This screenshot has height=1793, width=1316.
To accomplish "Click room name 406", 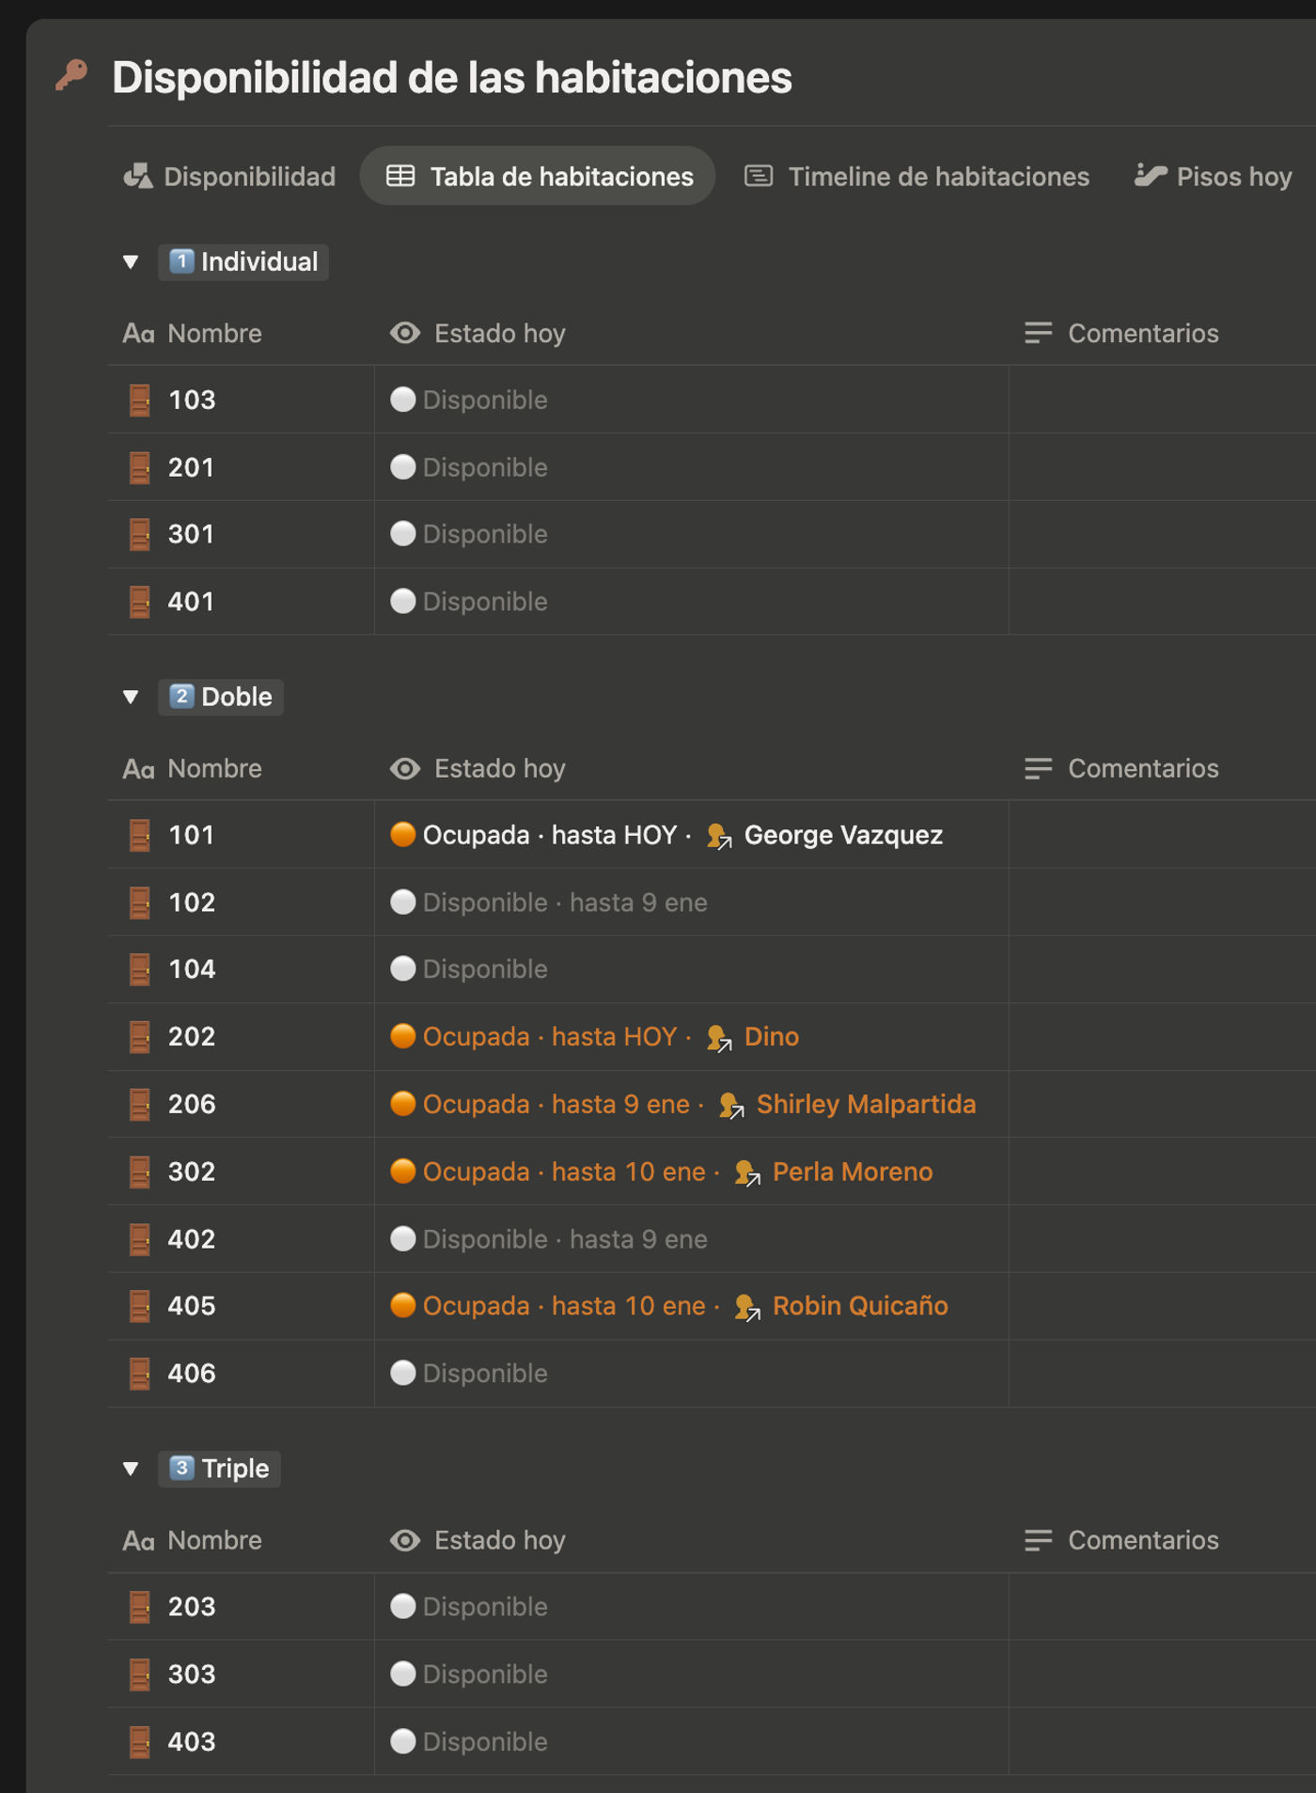I will pos(192,1374).
